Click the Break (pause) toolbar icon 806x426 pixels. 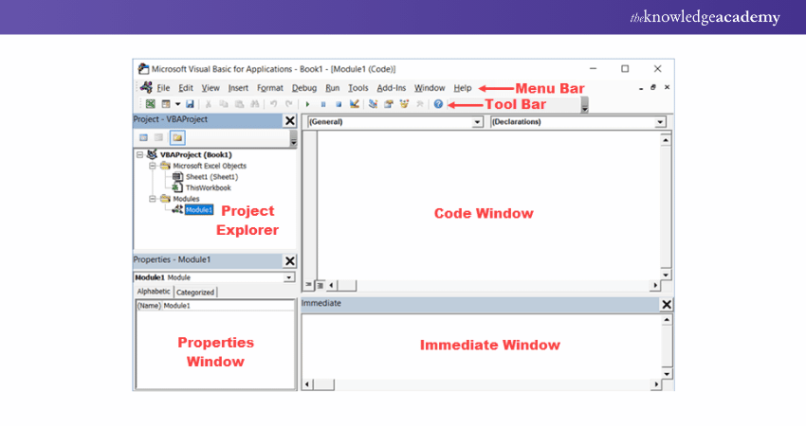pyautogui.click(x=322, y=103)
